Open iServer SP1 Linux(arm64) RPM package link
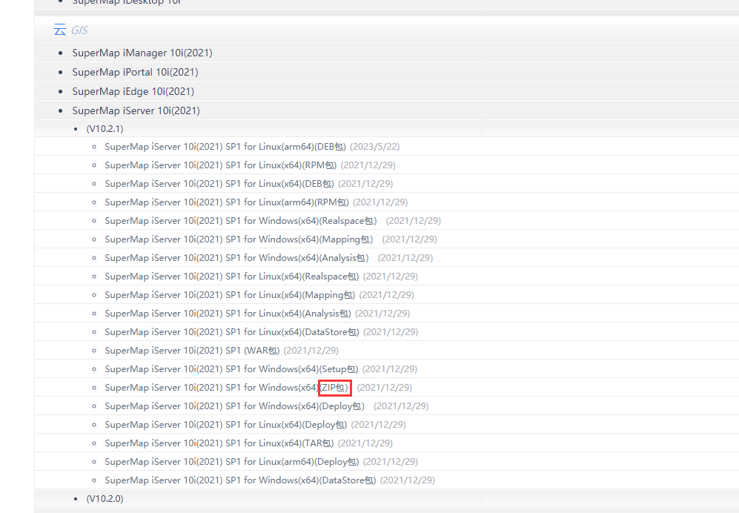739x513 pixels. (227, 202)
